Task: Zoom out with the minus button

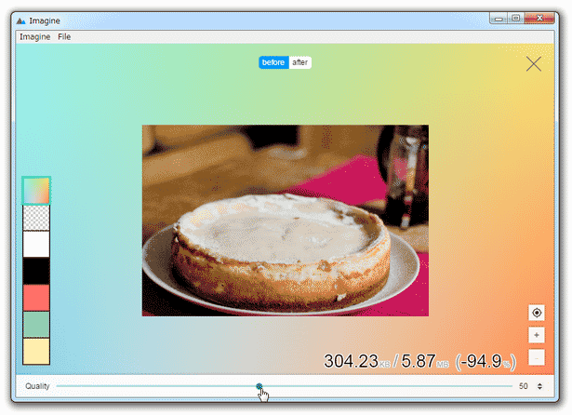Action: point(537,357)
